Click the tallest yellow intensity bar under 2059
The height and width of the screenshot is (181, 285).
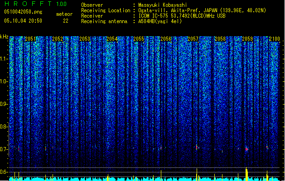click(246, 174)
